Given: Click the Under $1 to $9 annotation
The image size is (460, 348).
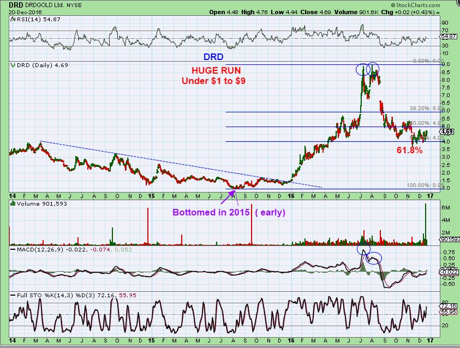Looking at the screenshot, I should 213,81.
